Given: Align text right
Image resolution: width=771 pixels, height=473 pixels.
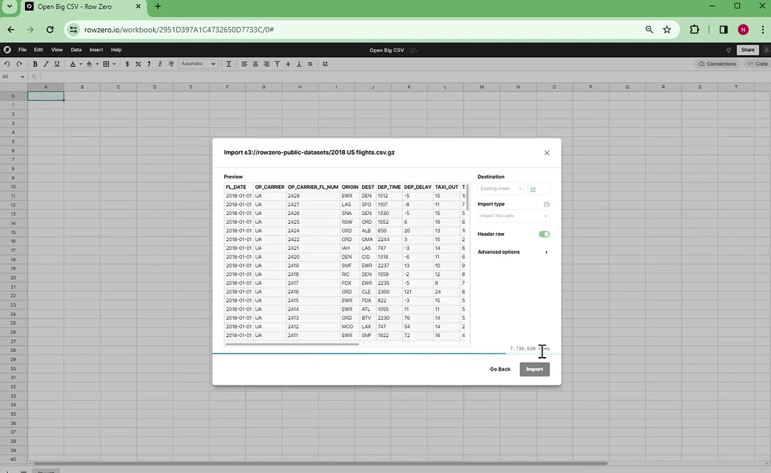Looking at the screenshot, I should click(x=266, y=64).
